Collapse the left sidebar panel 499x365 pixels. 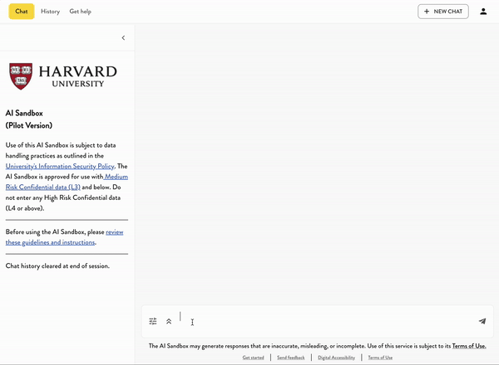(123, 37)
